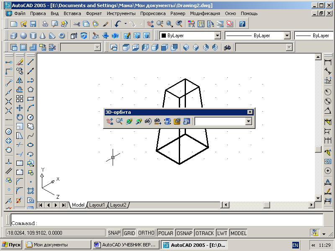The image size is (335, 251).
Task: Toggle MODEL space button in status bar
Action: coord(239,233)
